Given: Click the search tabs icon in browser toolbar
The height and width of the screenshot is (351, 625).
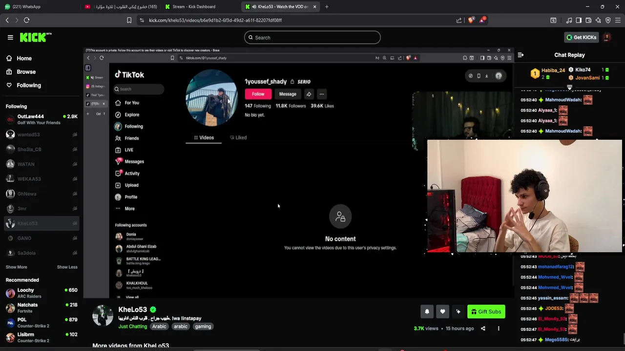Looking at the screenshot, I should coord(553,20).
